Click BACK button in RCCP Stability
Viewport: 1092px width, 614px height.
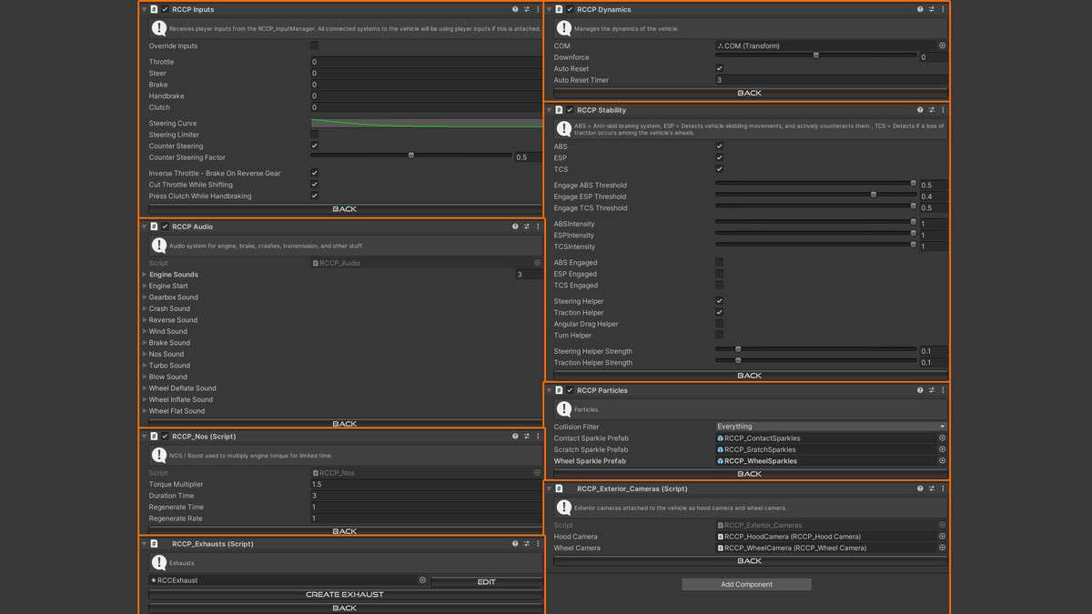pyautogui.click(x=750, y=375)
